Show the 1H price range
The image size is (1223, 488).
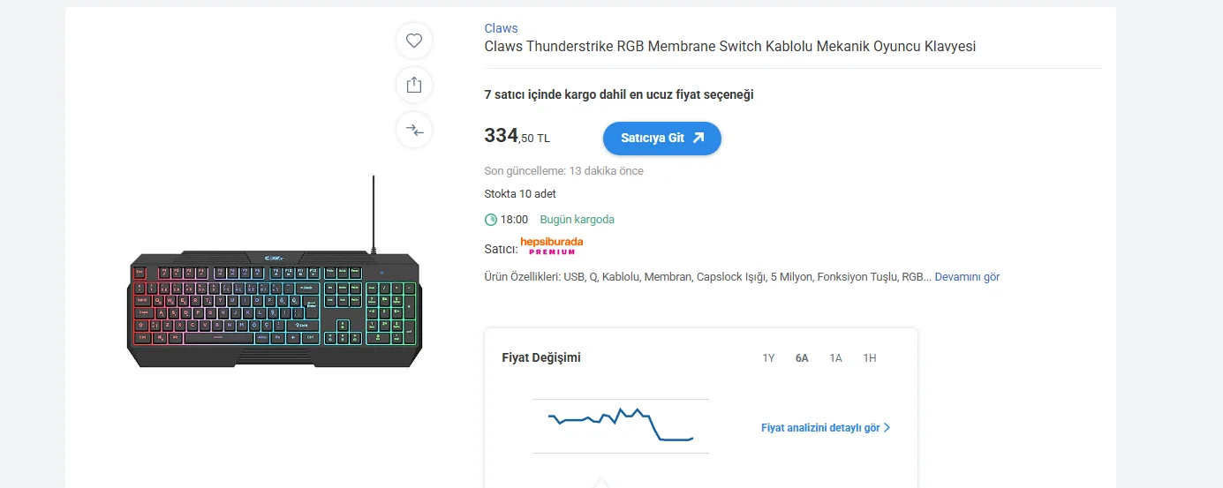pos(870,358)
